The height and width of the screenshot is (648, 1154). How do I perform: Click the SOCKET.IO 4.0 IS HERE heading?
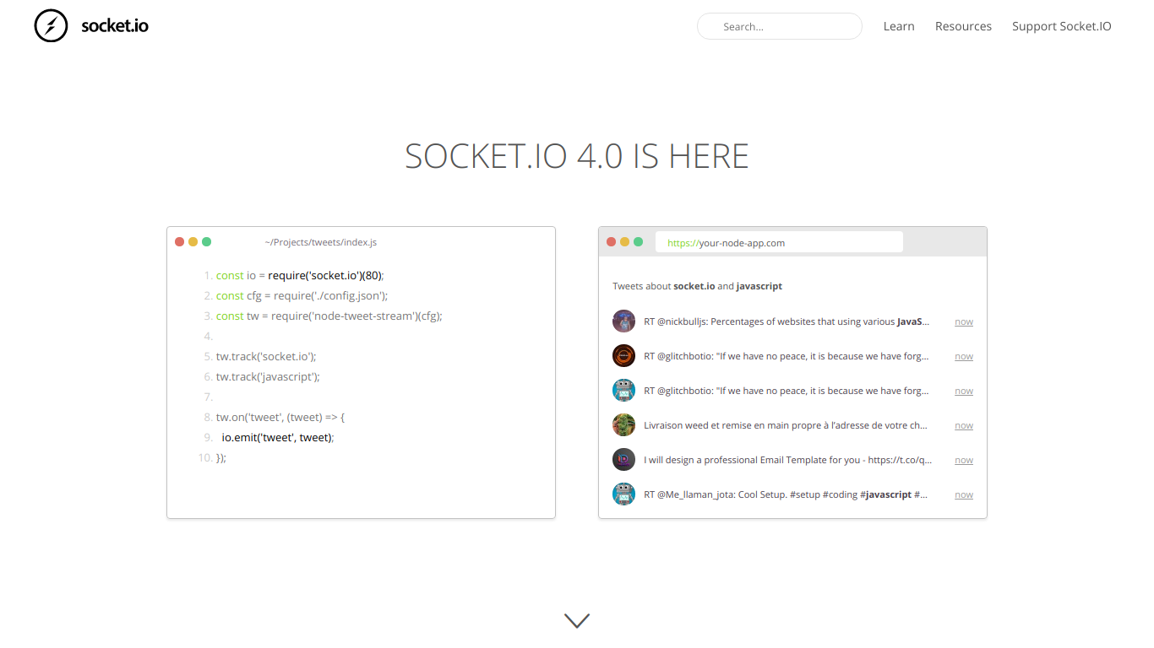[577, 157]
